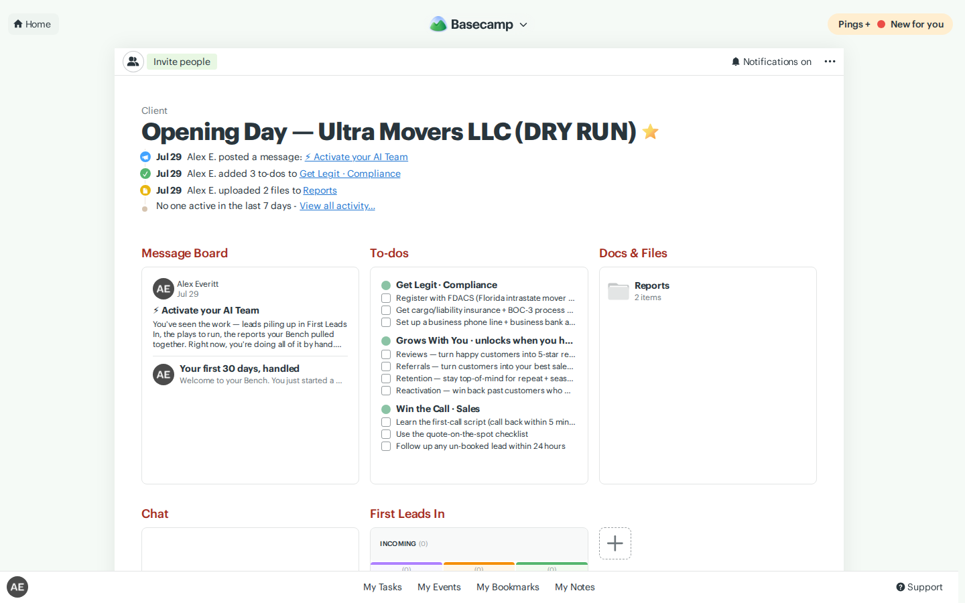The image size is (965, 603).
Task: Toggle the project's yellow star bookmark
Action: point(650,131)
